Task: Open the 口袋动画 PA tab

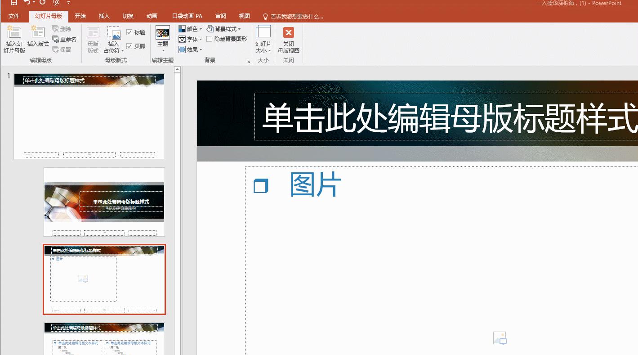Action: coord(187,16)
